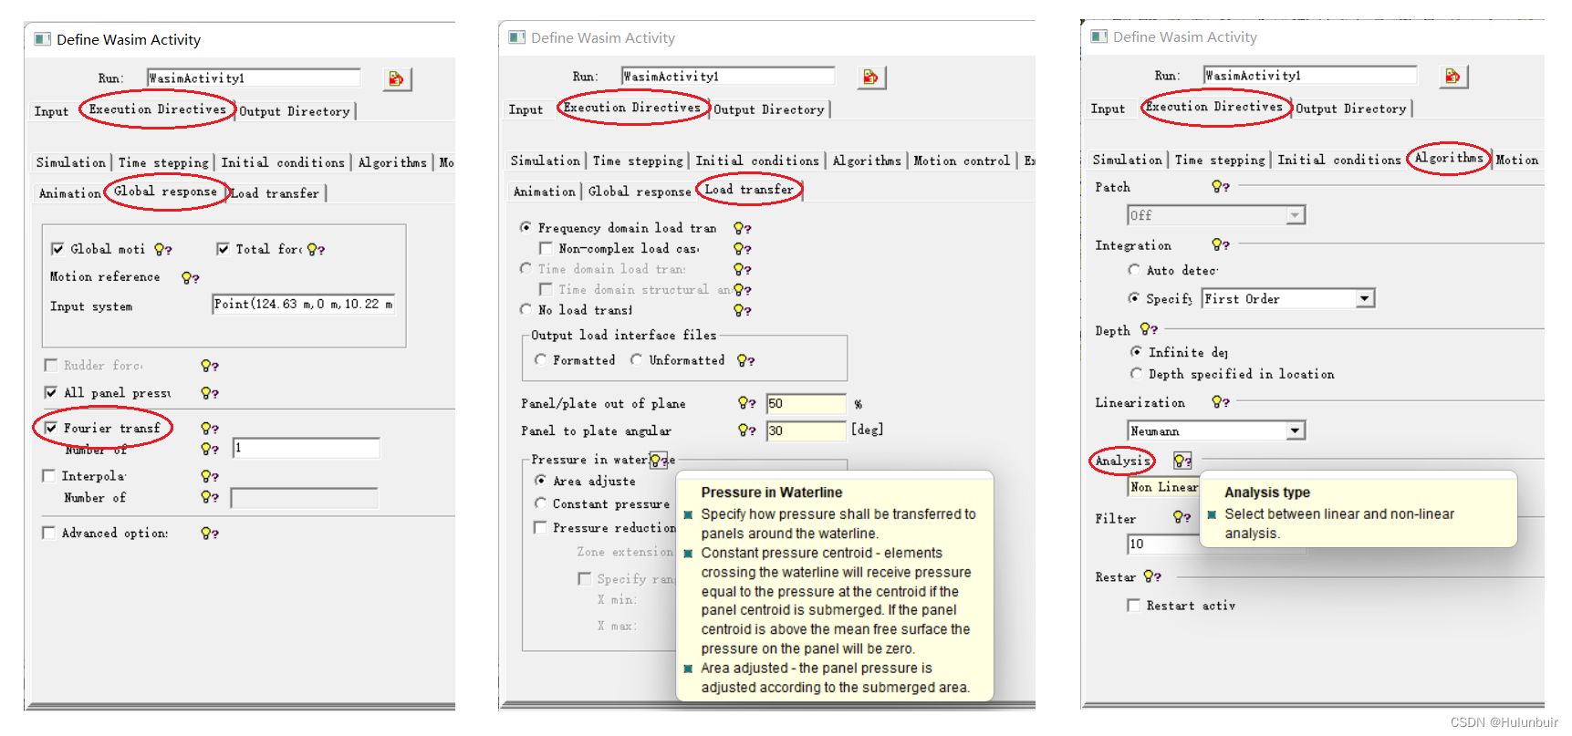This screenshot has width=1572, height=736.
Task: Open Animation tab in middle window
Action: 545,192
